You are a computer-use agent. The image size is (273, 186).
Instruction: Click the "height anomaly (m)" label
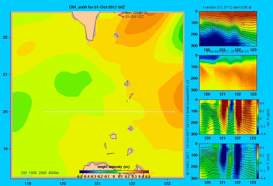(x=114, y=167)
